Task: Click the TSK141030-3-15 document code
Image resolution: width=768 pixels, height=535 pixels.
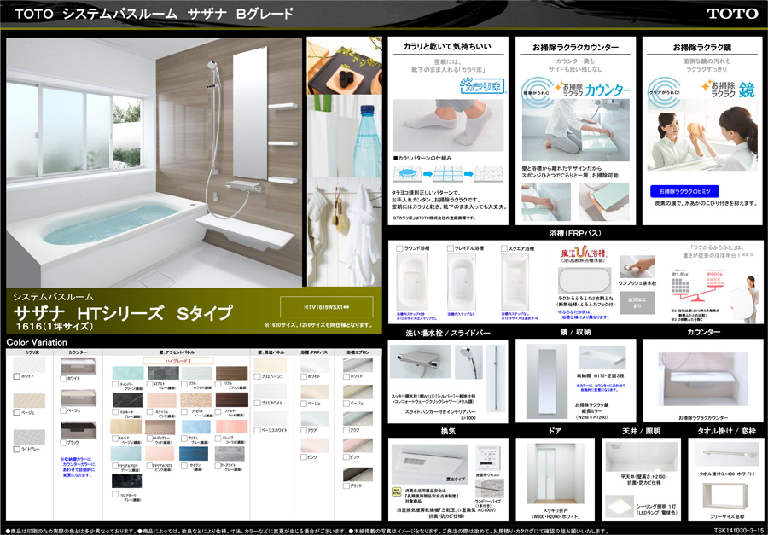Action: pos(740,531)
